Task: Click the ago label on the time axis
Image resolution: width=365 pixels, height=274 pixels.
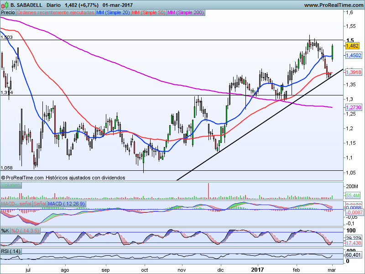Action: [x=65, y=270]
